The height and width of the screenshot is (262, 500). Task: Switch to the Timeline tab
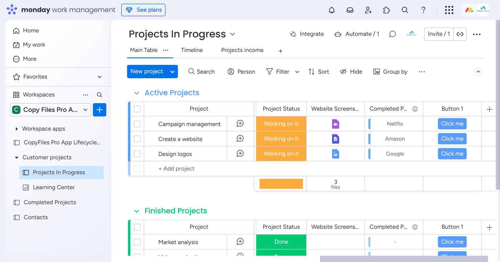(x=192, y=50)
